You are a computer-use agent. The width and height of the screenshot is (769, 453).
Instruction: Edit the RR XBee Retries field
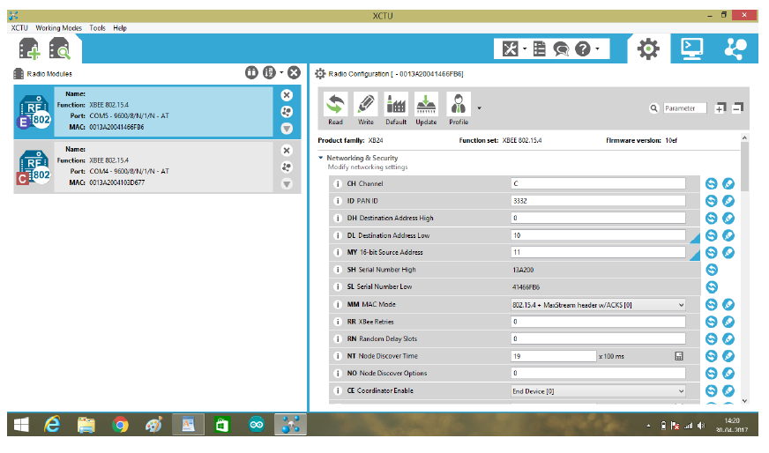coord(598,322)
